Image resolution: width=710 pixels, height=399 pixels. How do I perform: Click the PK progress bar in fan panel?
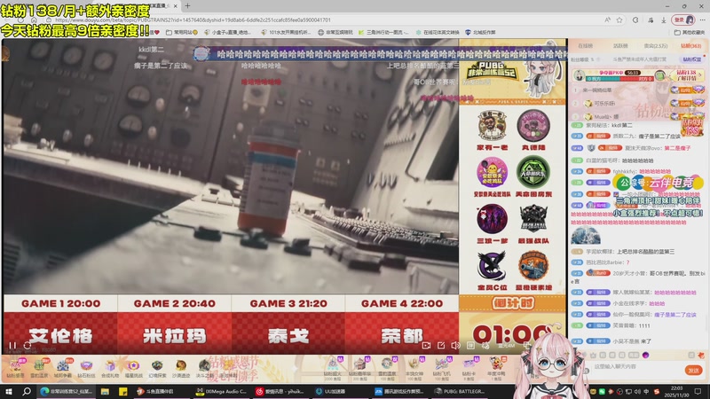(x=619, y=79)
